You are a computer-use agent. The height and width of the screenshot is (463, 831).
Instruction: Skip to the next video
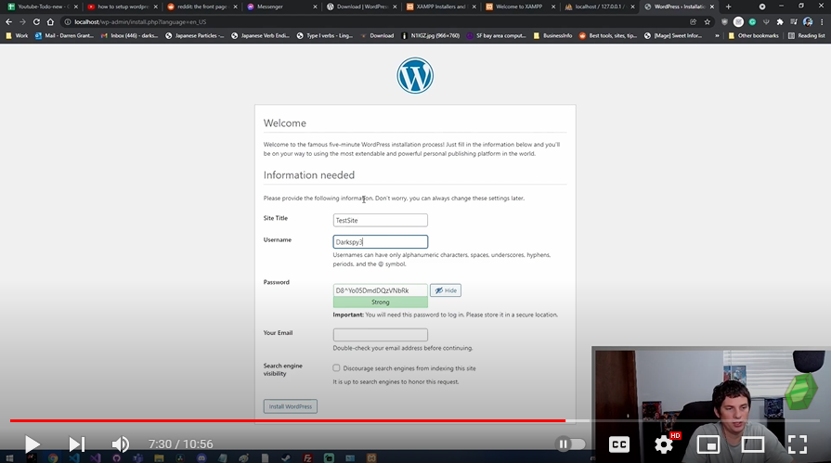coord(76,444)
